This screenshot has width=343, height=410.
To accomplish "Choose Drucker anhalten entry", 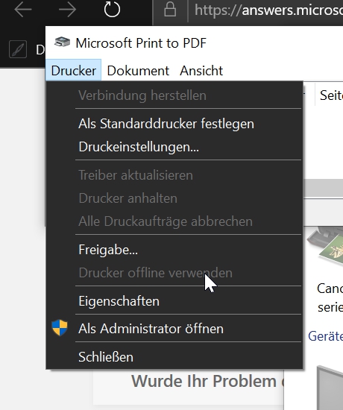I will pos(174,198).
